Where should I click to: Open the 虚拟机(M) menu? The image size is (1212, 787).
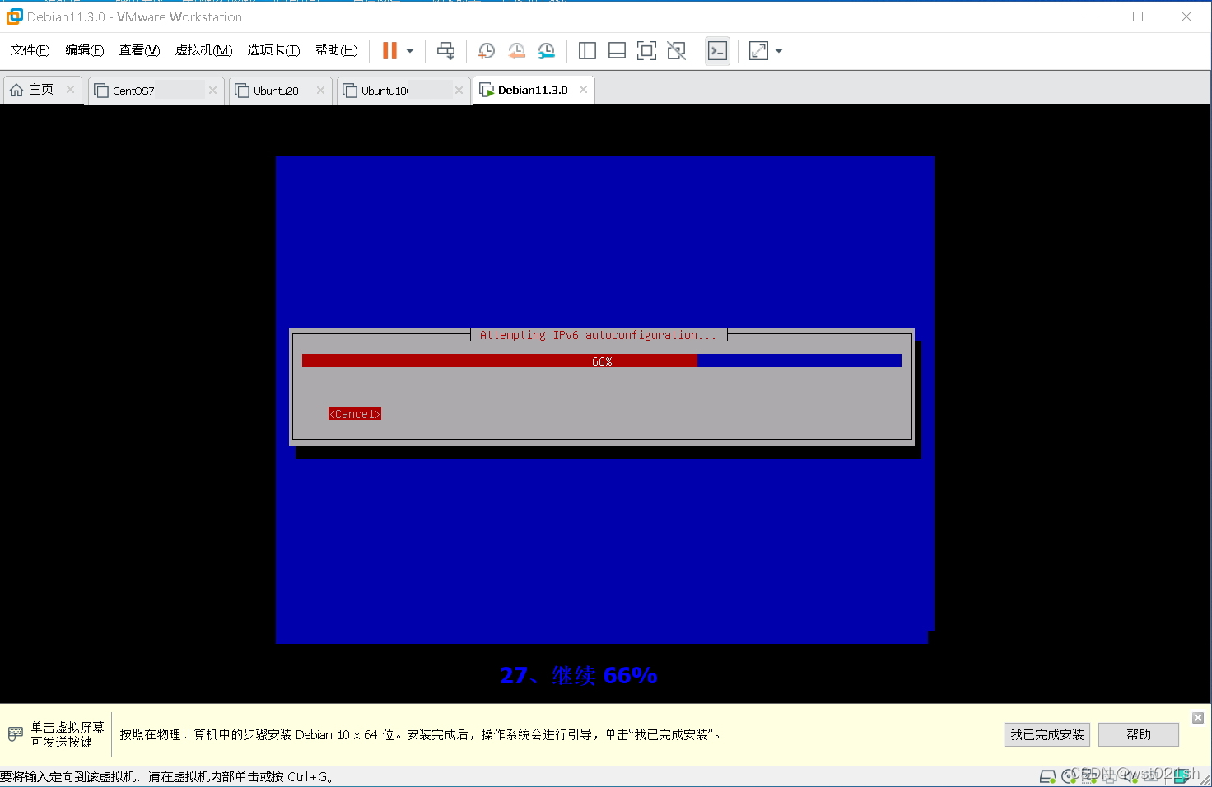[203, 50]
